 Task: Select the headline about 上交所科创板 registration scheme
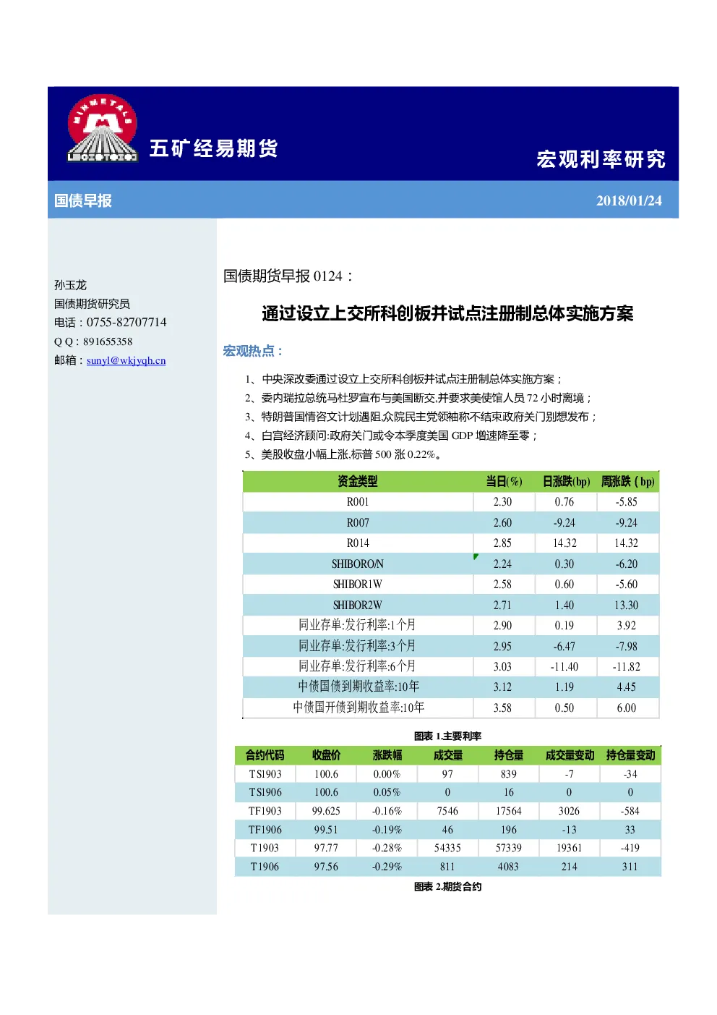click(447, 313)
